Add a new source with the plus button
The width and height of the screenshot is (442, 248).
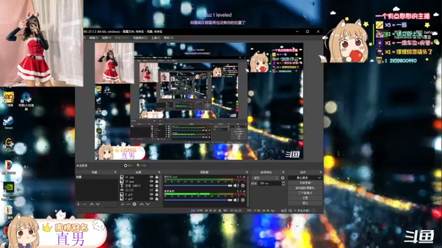122,204
